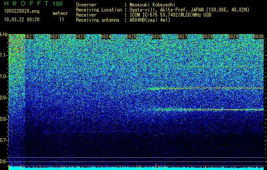Select the name Masayuki Kobayashi

pos(152,5)
